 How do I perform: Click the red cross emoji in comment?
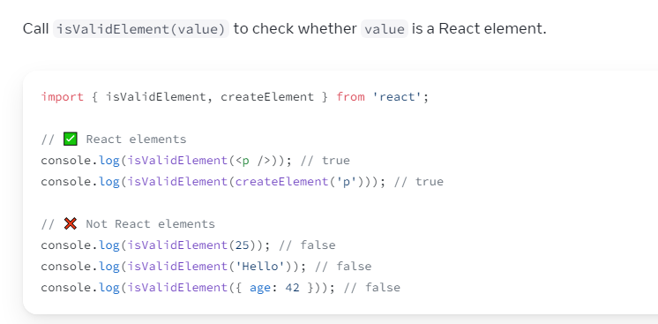click(71, 223)
